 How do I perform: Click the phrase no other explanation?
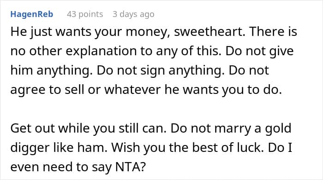73,52
